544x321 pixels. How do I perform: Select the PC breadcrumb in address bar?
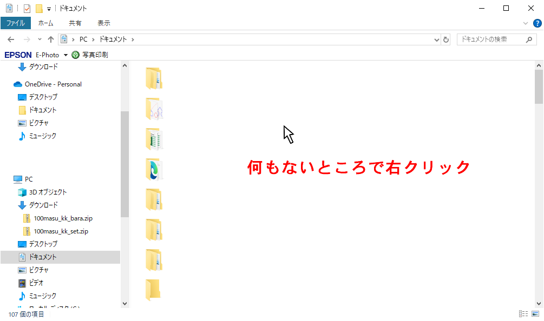click(83, 39)
